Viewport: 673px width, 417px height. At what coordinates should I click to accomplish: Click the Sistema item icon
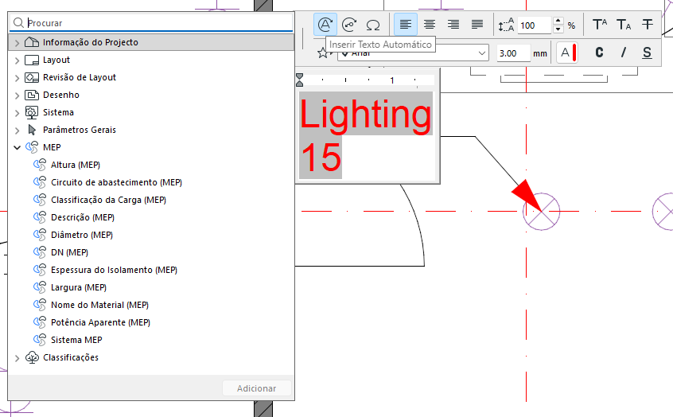[32, 112]
